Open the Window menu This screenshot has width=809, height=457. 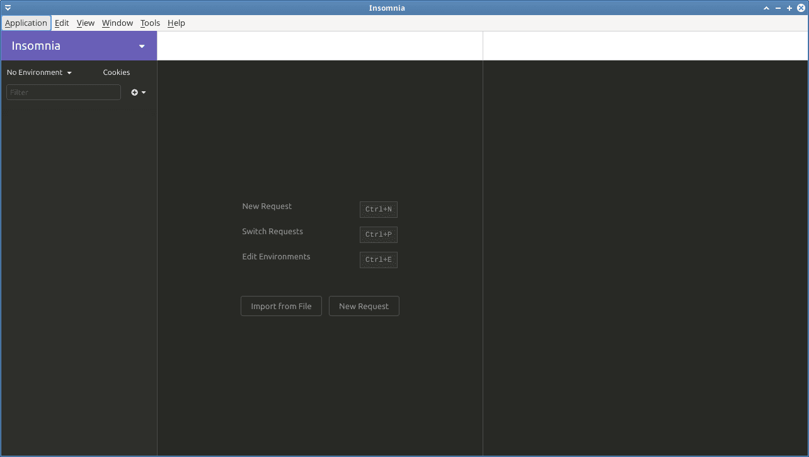click(x=117, y=23)
